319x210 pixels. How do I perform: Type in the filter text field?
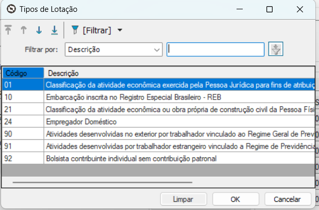pyautogui.click(x=215, y=50)
